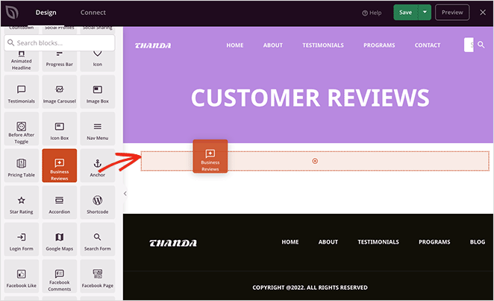This screenshot has height=301, width=494.
Task: Choose the Image Carousel block
Action: [59, 93]
